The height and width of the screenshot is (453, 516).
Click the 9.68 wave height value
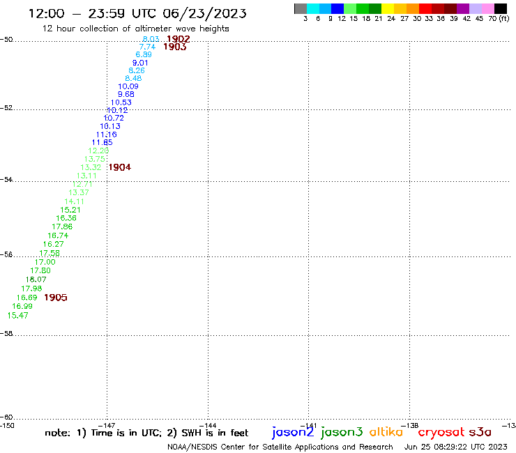(x=126, y=94)
